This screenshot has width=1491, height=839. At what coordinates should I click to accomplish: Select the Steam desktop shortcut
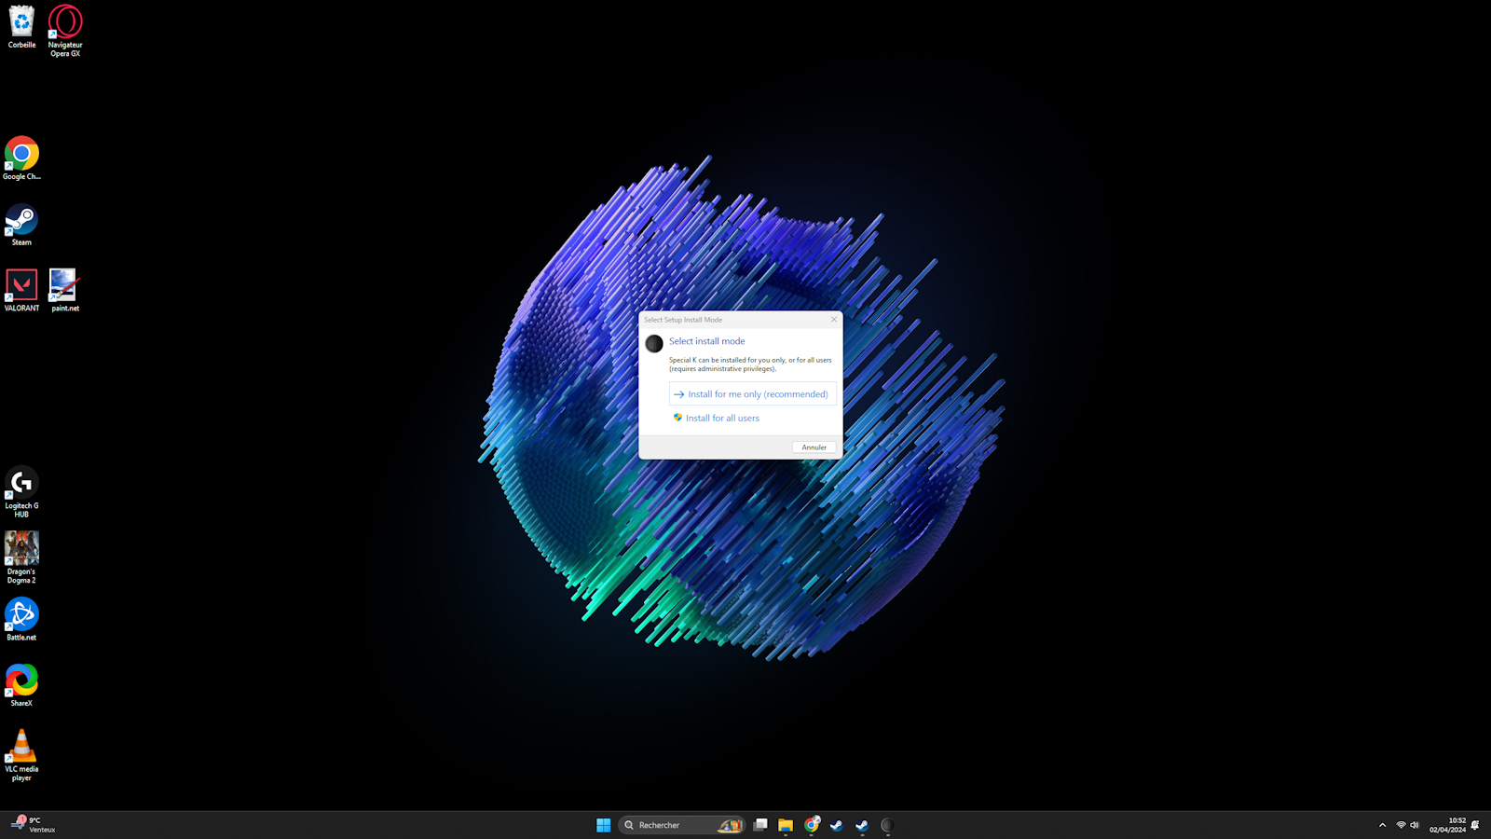21,224
